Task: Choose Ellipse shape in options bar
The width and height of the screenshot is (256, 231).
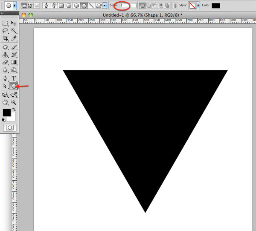Action: tap(76, 6)
